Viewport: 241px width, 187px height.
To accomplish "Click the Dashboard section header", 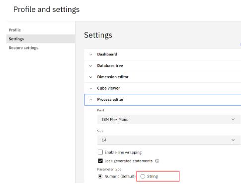I will 162,54.
